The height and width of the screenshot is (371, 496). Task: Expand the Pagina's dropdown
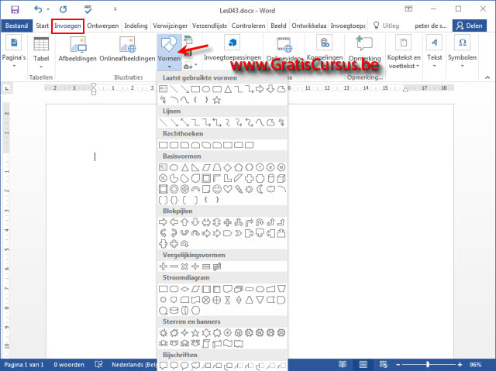point(14,66)
